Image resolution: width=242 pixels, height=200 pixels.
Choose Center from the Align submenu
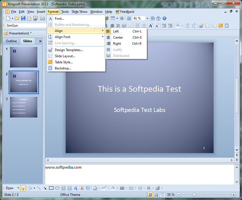[126, 37]
